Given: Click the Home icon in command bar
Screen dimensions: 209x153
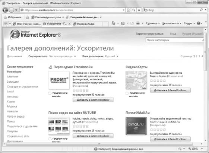Looking at the screenshot, I should [113, 23].
